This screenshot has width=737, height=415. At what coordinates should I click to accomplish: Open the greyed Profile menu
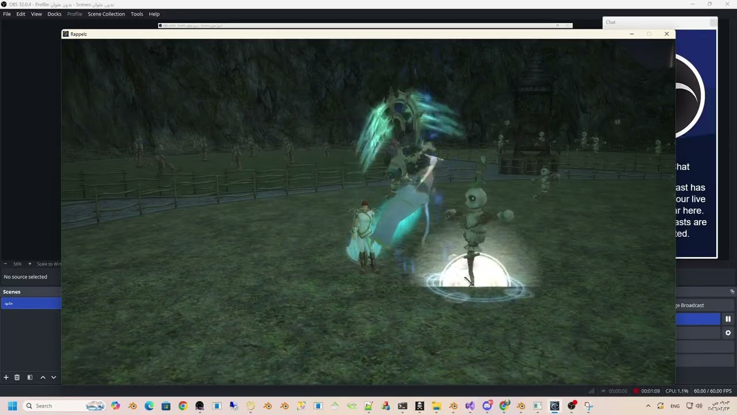point(74,14)
